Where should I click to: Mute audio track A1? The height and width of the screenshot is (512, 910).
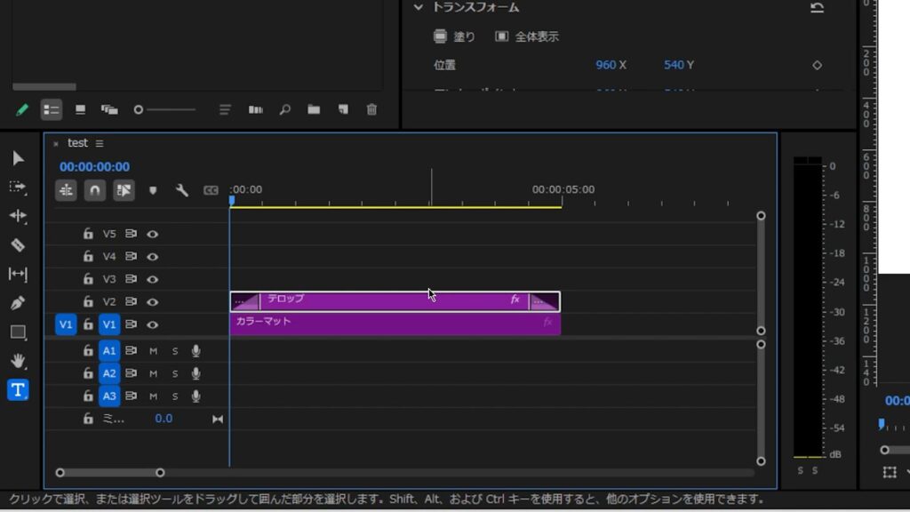tap(153, 350)
